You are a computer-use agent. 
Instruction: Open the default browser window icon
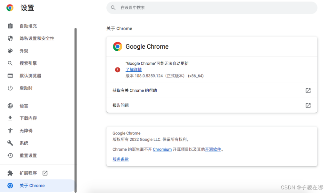10,76
